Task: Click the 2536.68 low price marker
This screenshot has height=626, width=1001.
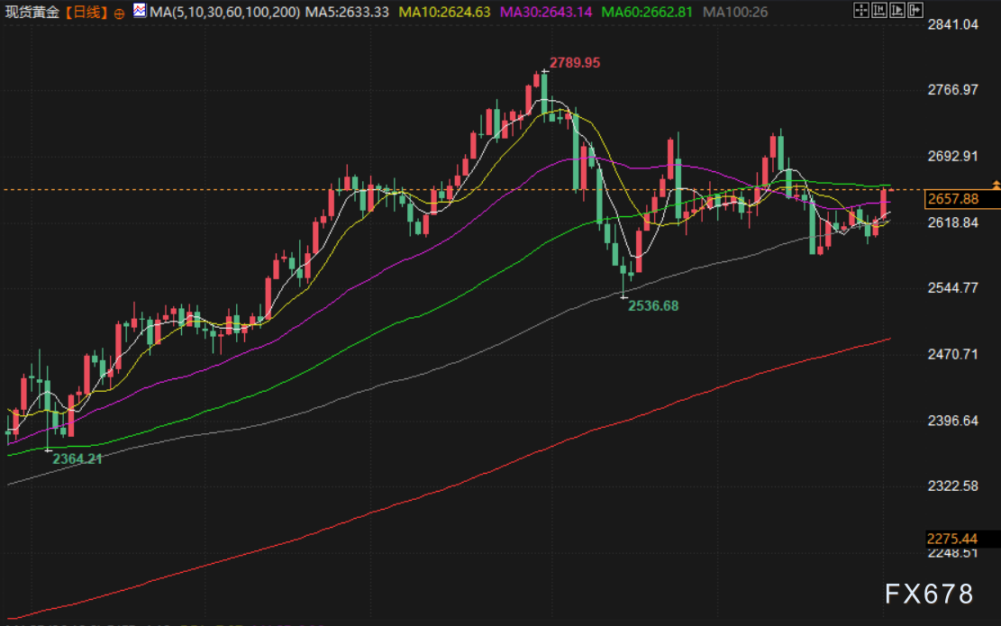Action: (653, 306)
